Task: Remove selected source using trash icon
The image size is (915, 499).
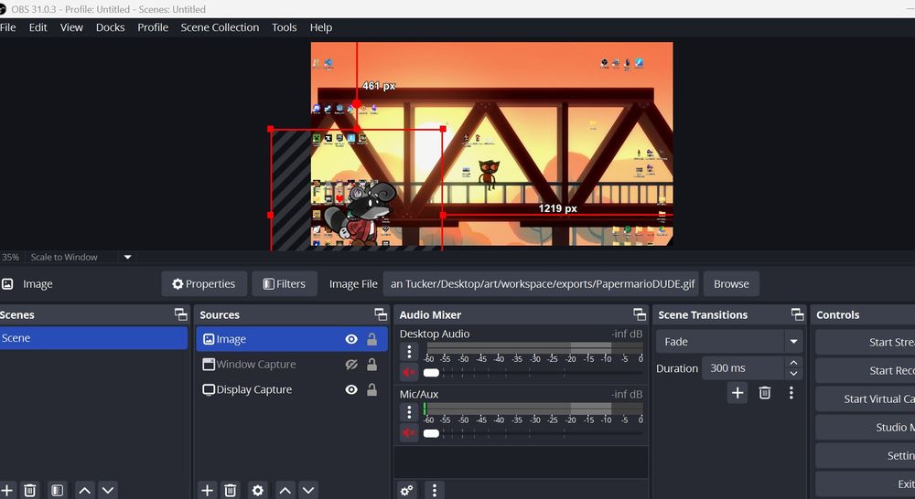Action: pos(231,490)
